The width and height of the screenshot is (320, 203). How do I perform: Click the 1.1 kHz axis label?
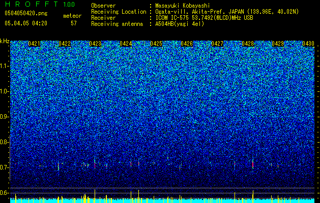pyautogui.click(x=4, y=66)
